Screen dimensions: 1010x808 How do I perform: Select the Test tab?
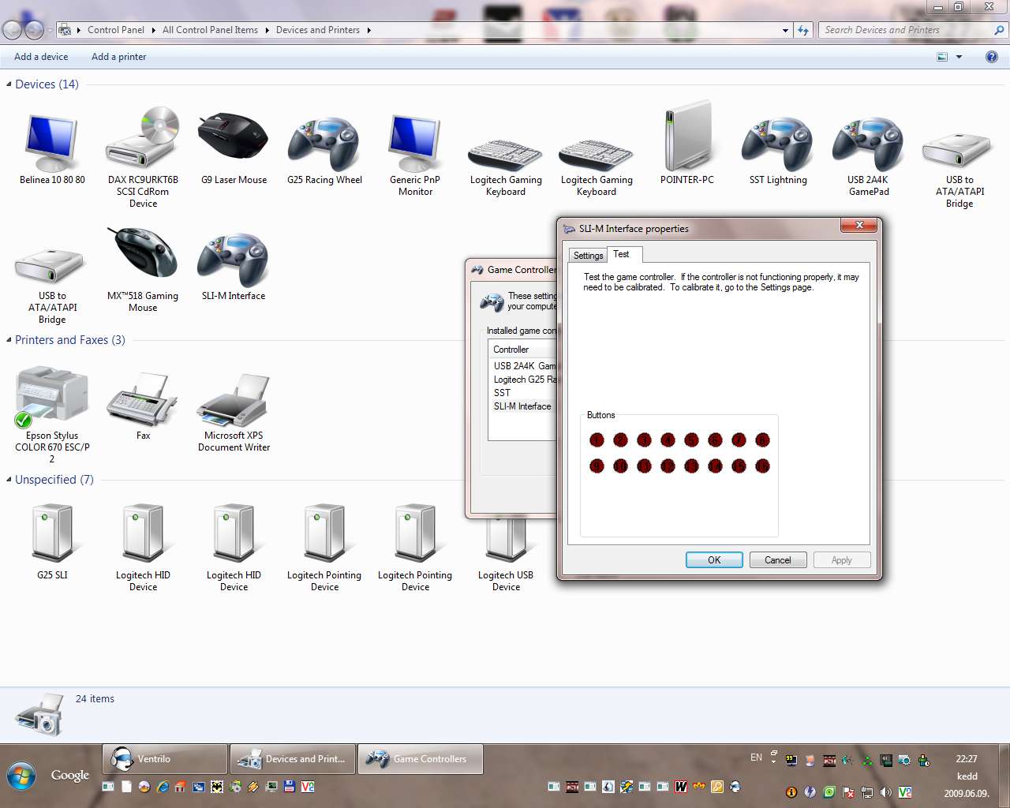click(622, 254)
